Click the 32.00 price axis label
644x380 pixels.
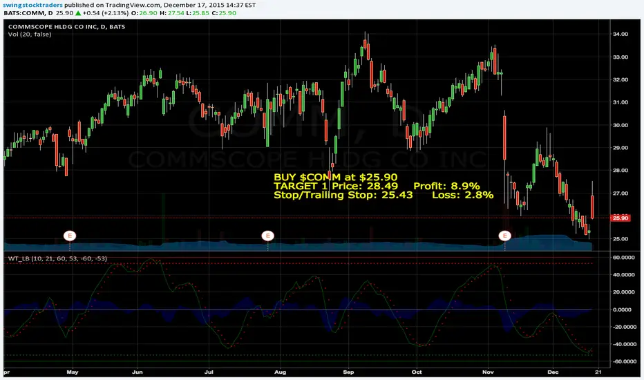click(621, 79)
